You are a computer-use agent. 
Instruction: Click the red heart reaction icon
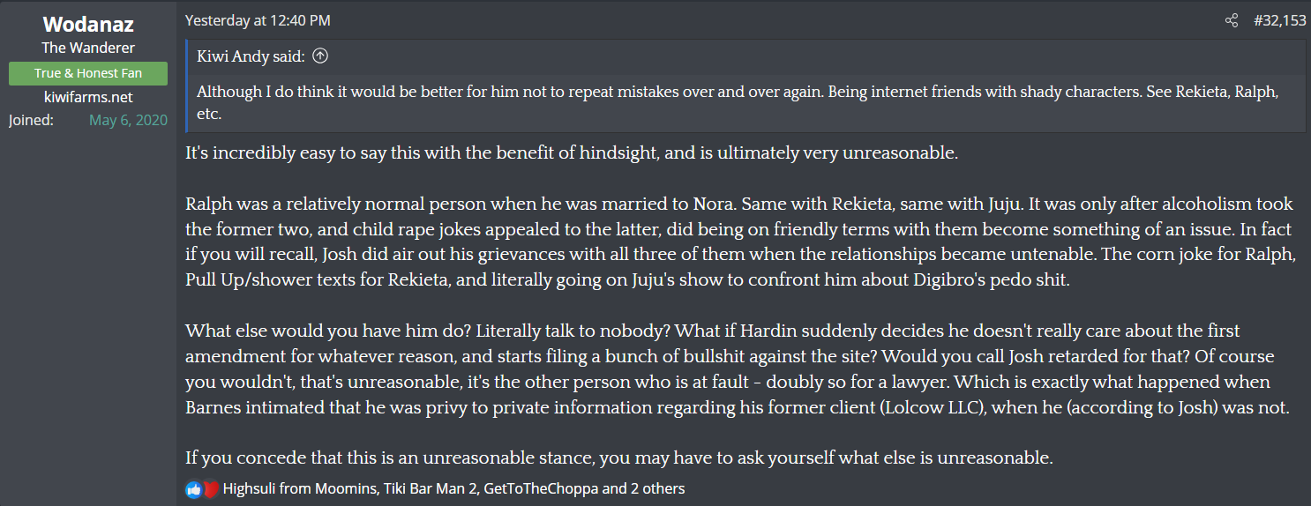click(x=210, y=488)
